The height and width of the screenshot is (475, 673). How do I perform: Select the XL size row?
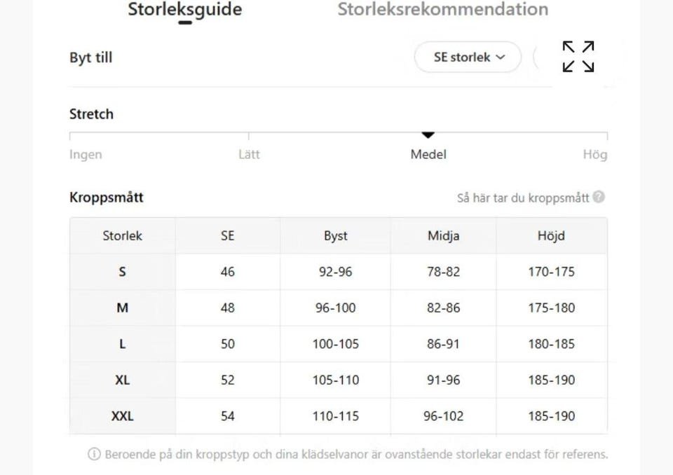123,380
